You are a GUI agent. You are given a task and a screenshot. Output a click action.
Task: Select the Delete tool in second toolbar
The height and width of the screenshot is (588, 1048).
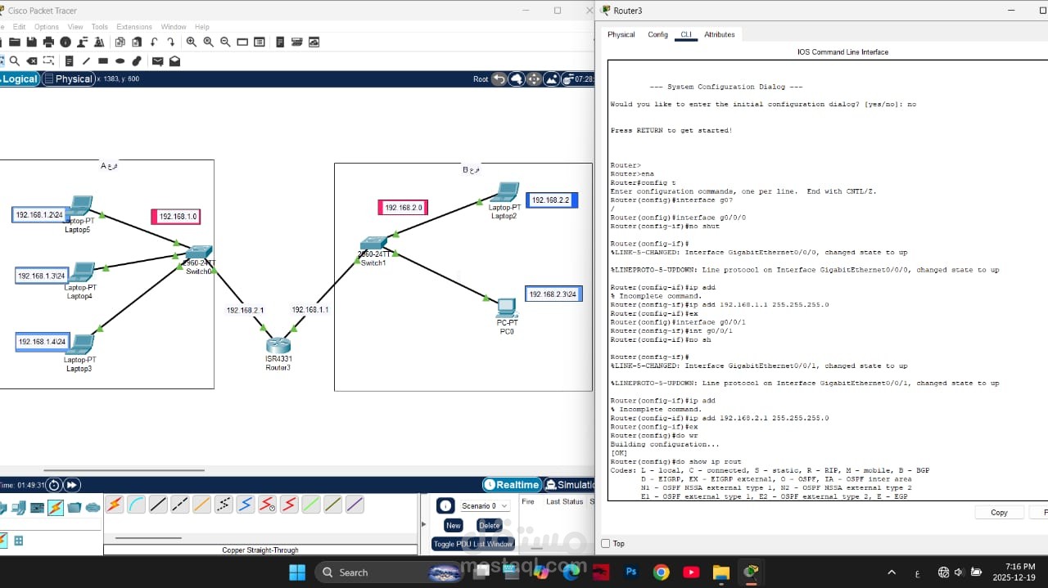point(32,61)
